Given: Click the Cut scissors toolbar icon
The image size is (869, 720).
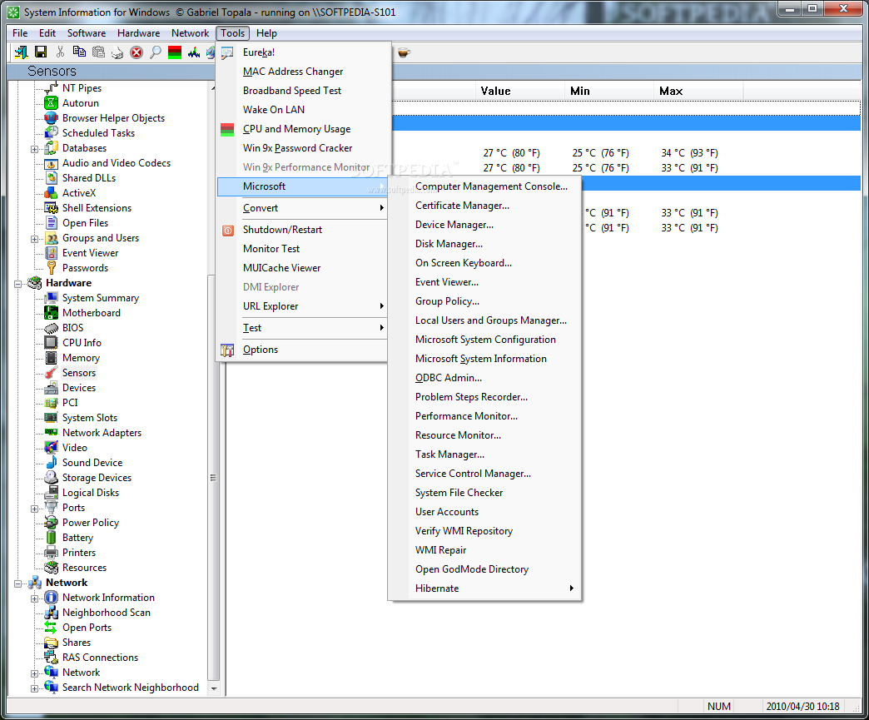Looking at the screenshot, I should pos(60,52).
